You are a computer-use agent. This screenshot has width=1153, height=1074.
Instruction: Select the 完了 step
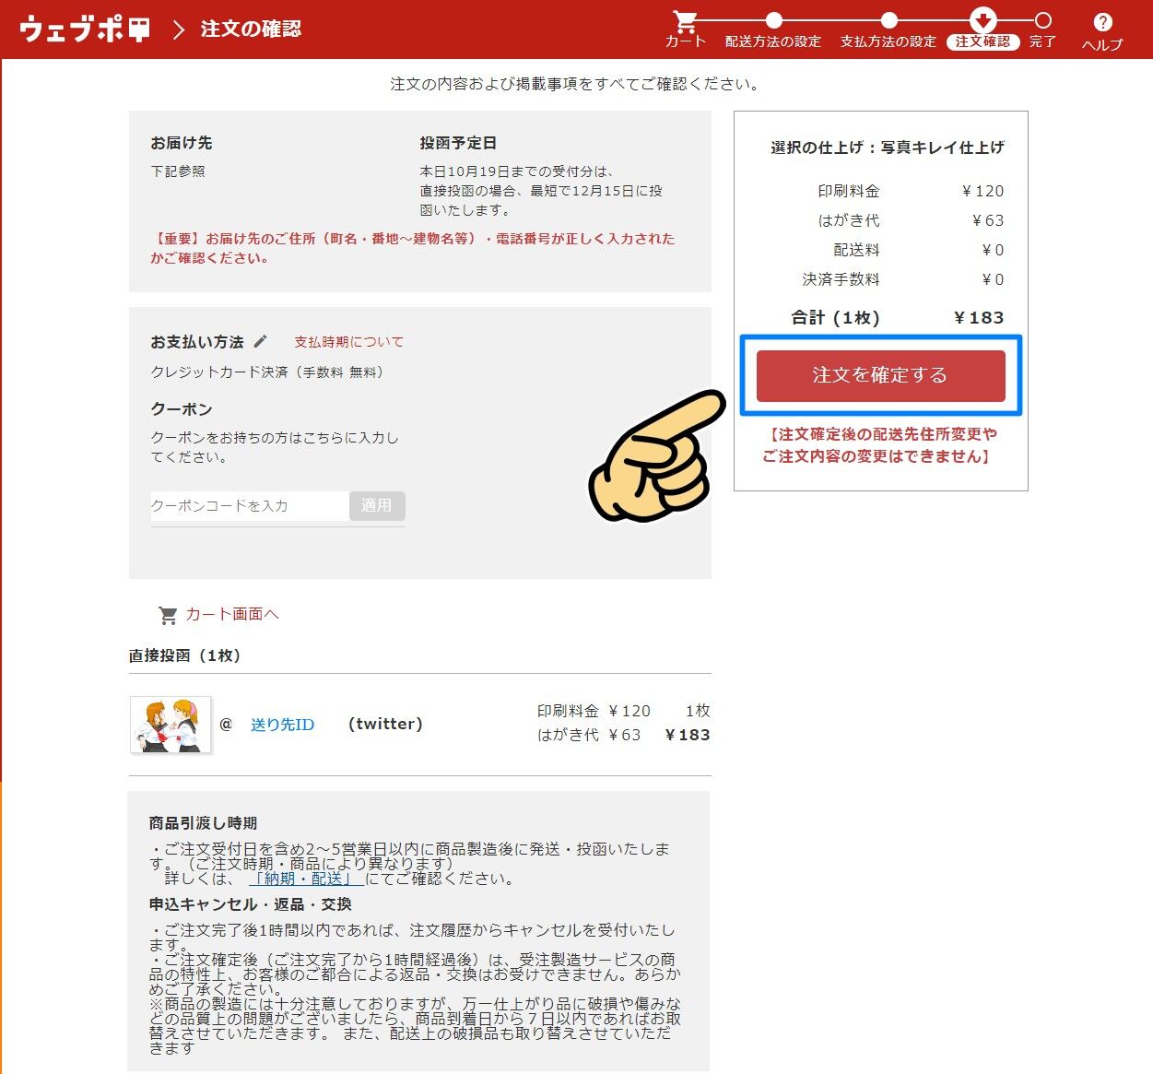tap(1042, 41)
